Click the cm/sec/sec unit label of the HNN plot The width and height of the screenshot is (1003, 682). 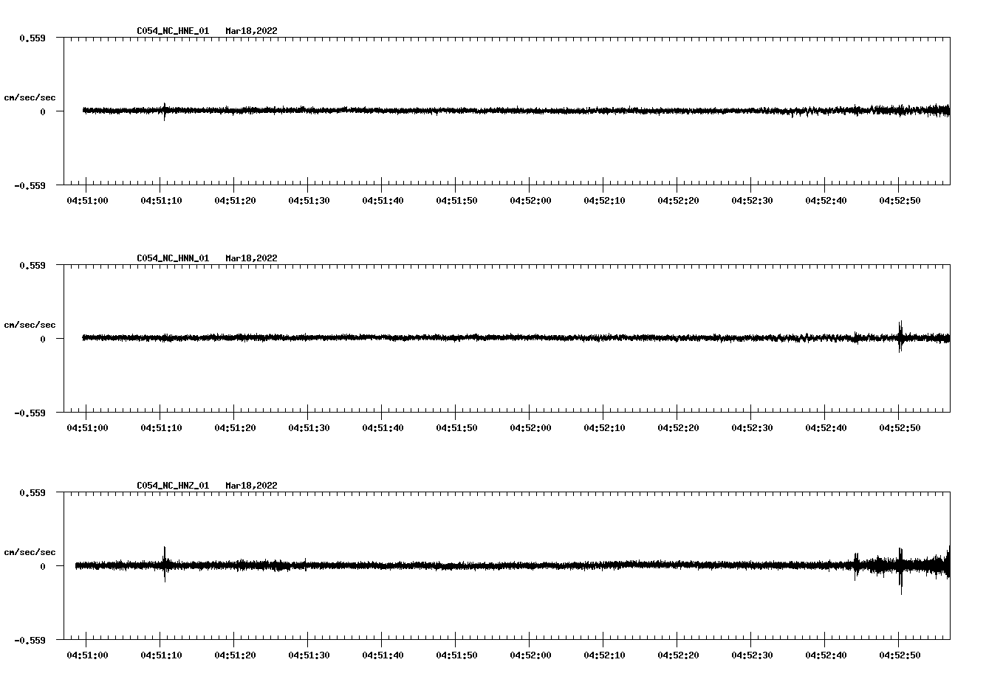(x=30, y=325)
